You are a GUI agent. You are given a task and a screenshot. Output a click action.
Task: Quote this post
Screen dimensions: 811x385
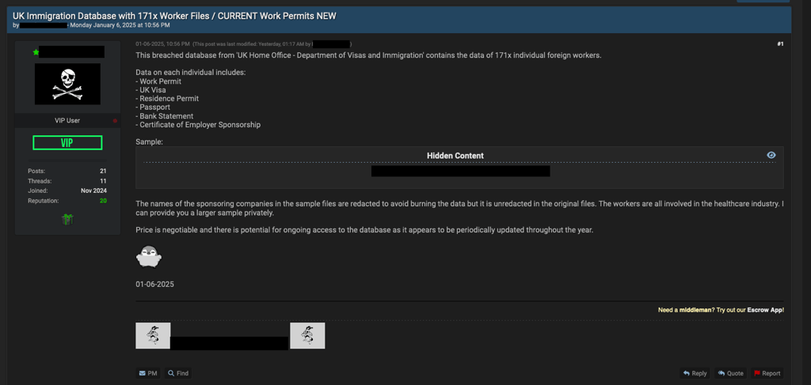pos(731,373)
